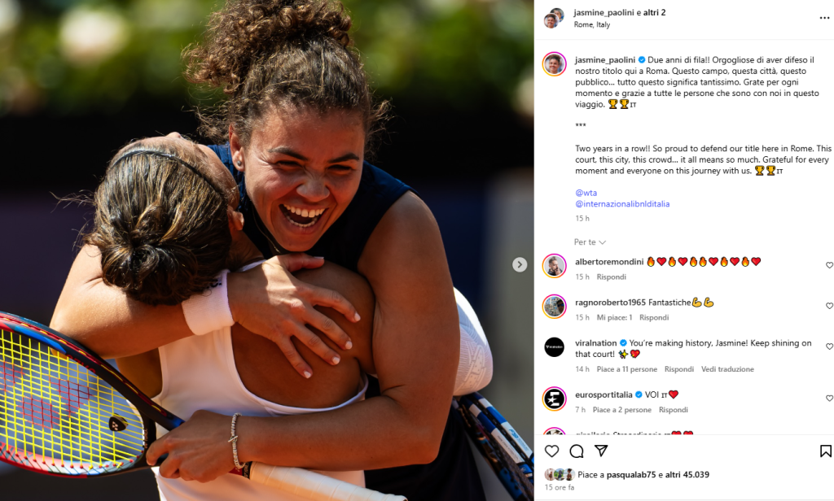Image resolution: width=834 pixels, height=501 pixels.
Task: Like the post with the heart icon
Action: pyautogui.click(x=551, y=451)
